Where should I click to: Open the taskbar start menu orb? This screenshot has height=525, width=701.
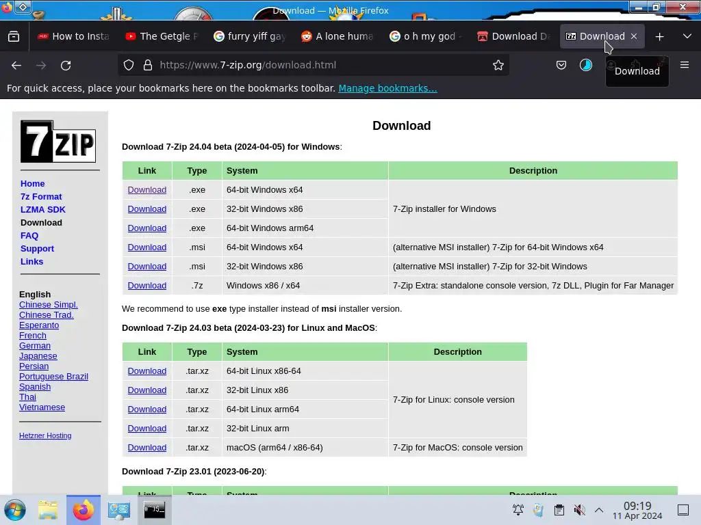[15, 510]
